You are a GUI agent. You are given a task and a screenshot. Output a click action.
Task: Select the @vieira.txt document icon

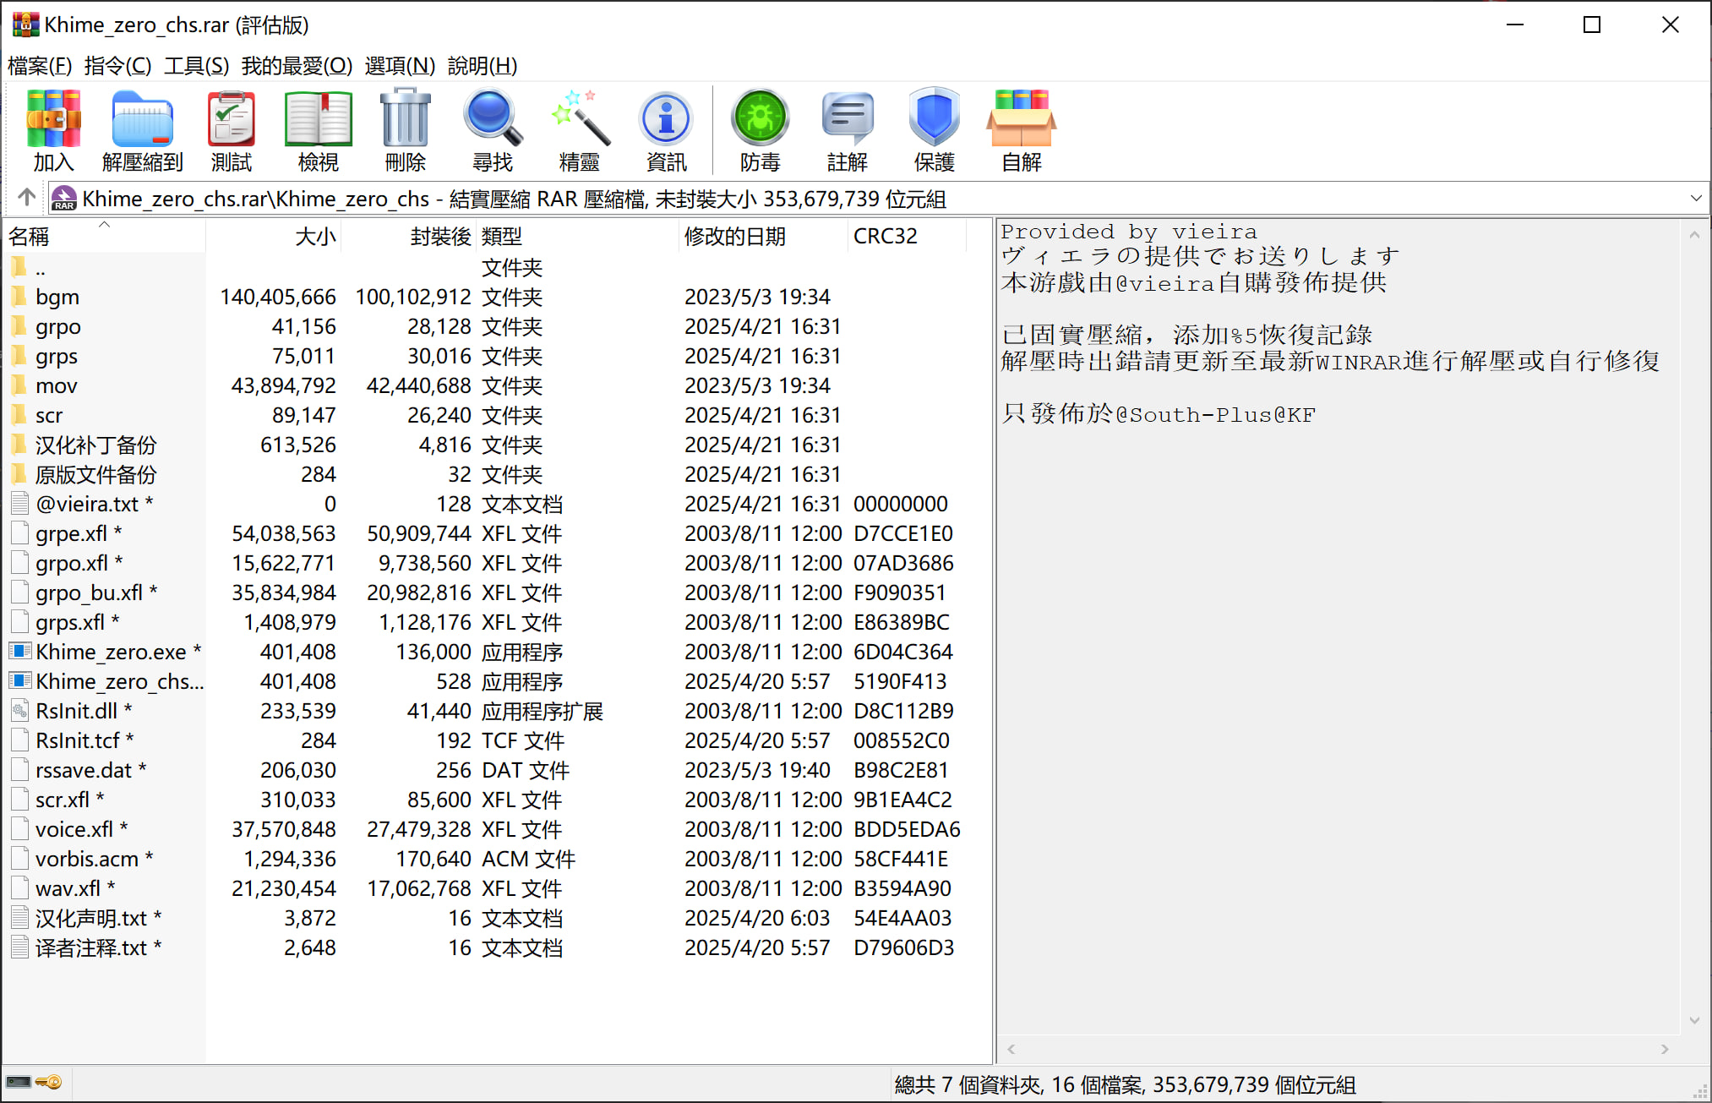click(20, 504)
